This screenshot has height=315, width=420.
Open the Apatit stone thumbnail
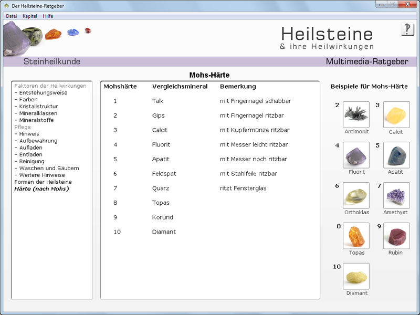(396, 155)
